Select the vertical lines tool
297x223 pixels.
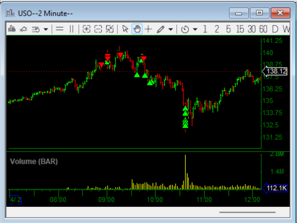point(71,29)
